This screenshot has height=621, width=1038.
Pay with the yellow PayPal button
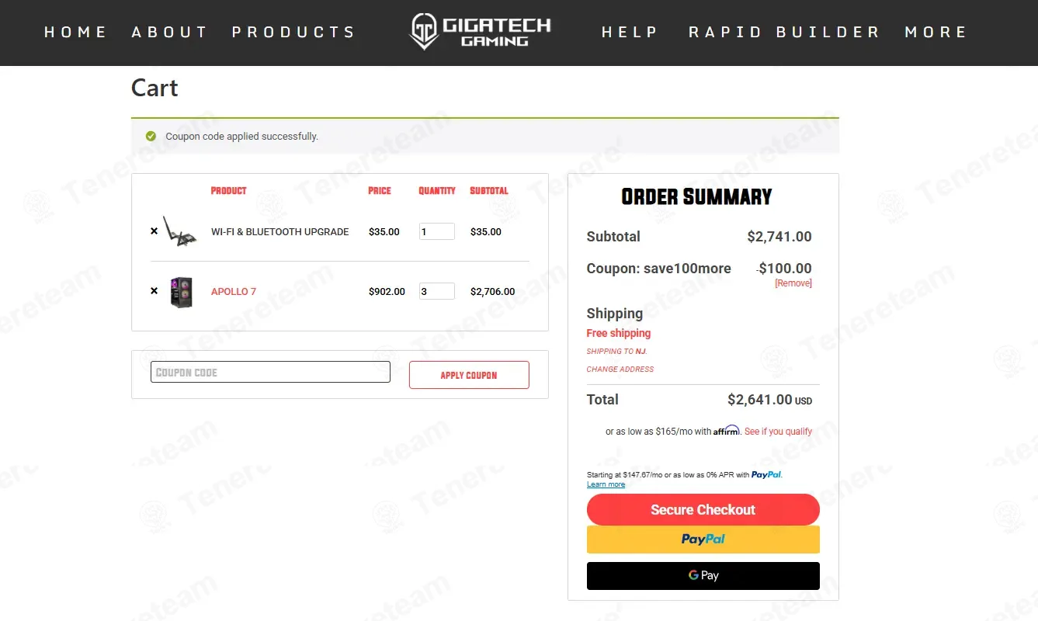(x=703, y=539)
